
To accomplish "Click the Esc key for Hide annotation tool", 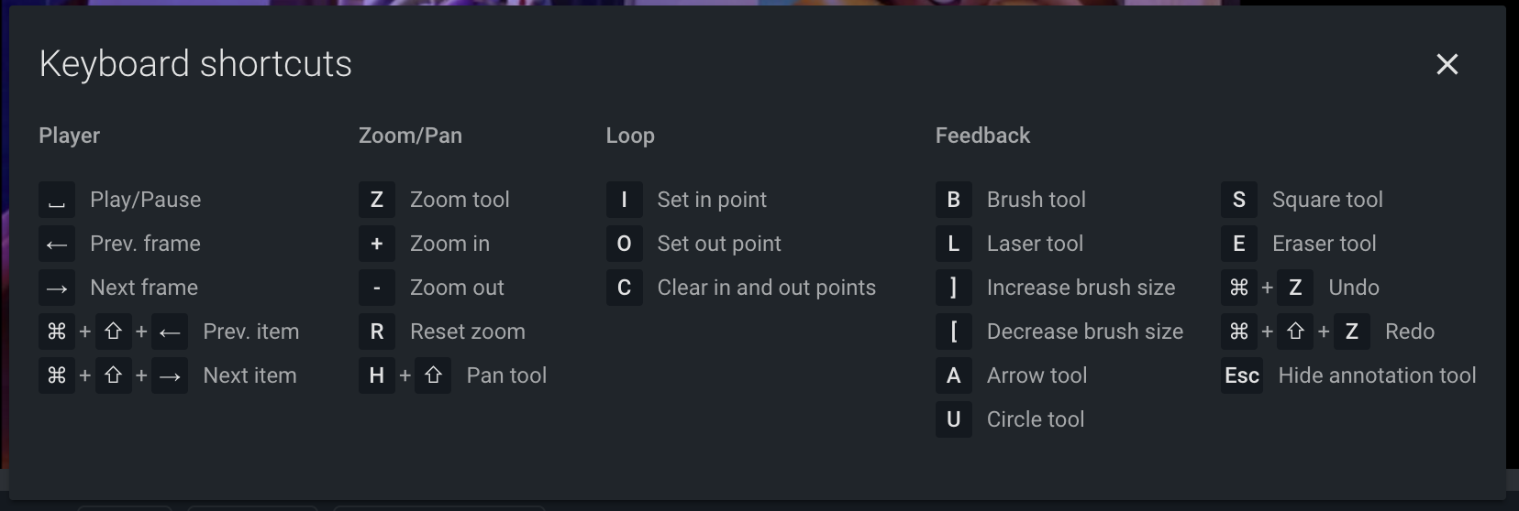I will [1242, 375].
